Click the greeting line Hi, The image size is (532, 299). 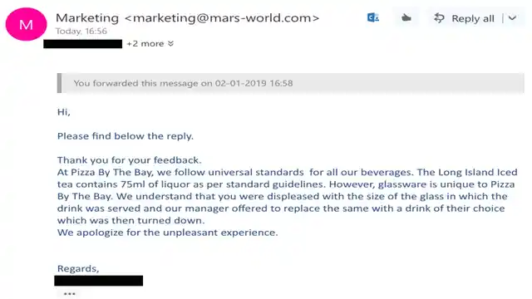[64, 112]
